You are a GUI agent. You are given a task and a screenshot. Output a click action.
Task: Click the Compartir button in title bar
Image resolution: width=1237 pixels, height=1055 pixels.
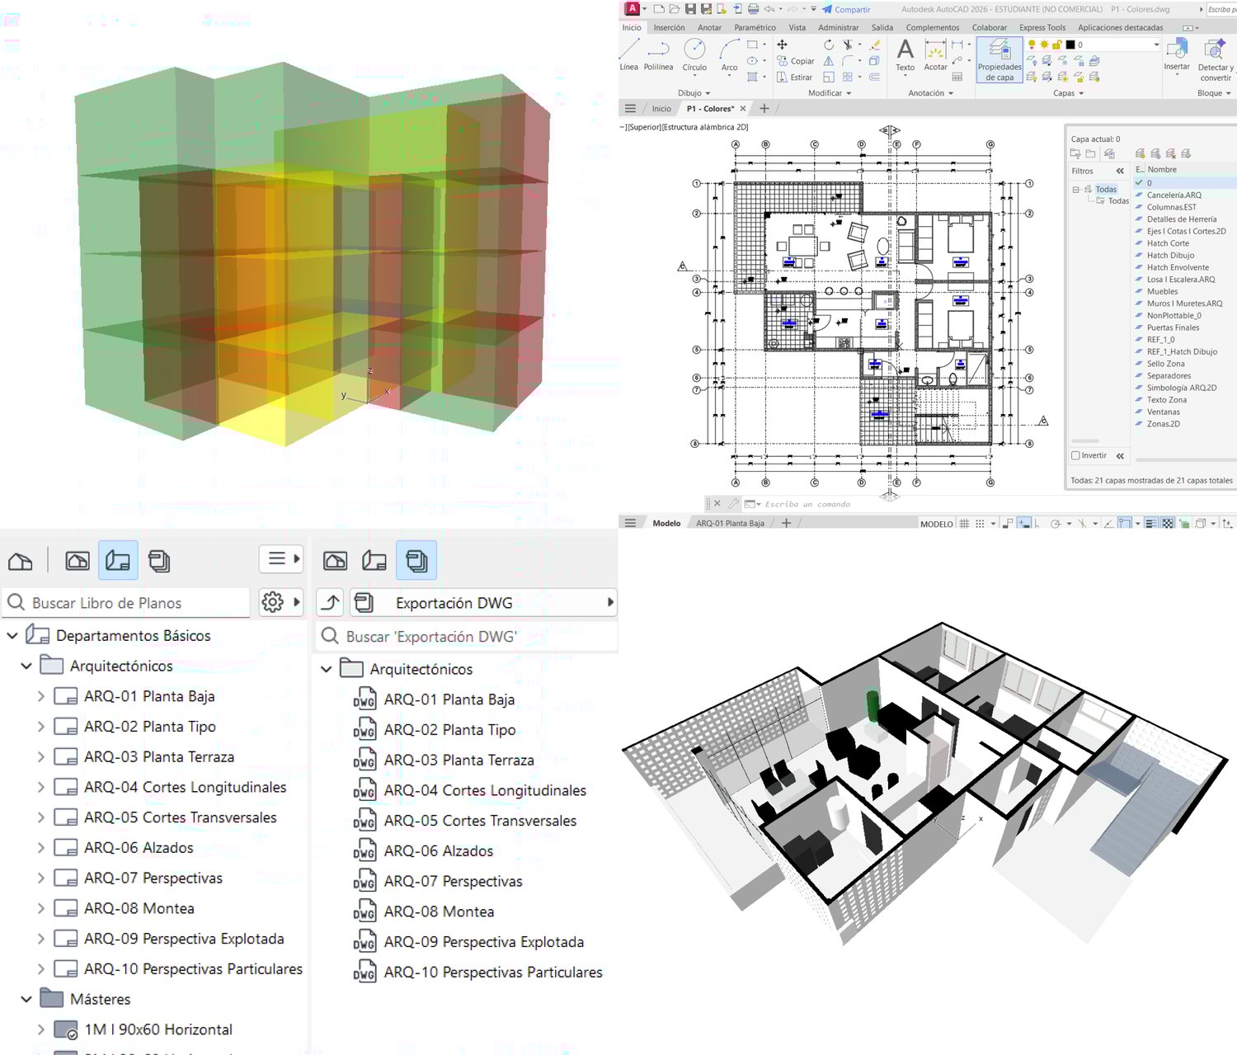pos(846,9)
